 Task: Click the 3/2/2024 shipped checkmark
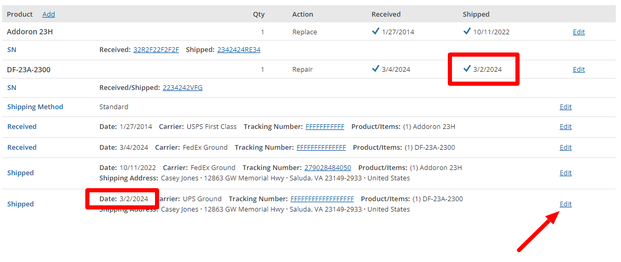(x=467, y=69)
